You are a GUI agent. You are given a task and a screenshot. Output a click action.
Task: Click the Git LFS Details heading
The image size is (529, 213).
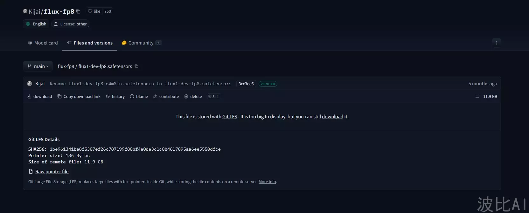pyautogui.click(x=44, y=140)
